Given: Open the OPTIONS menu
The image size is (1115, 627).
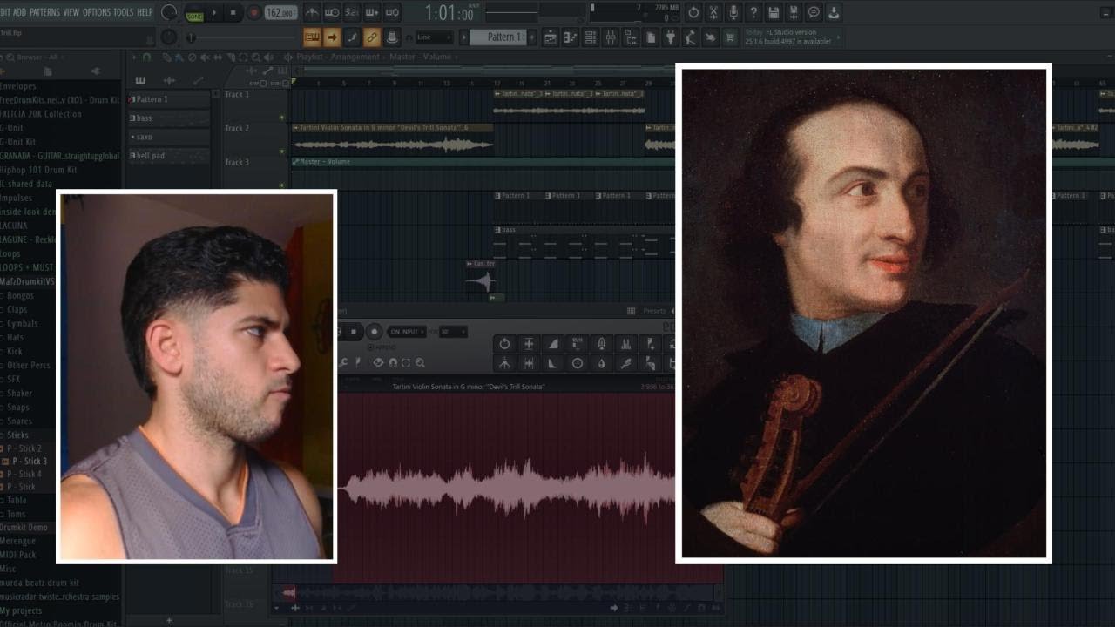Looking at the screenshot, I should click(x=97, y=12).
